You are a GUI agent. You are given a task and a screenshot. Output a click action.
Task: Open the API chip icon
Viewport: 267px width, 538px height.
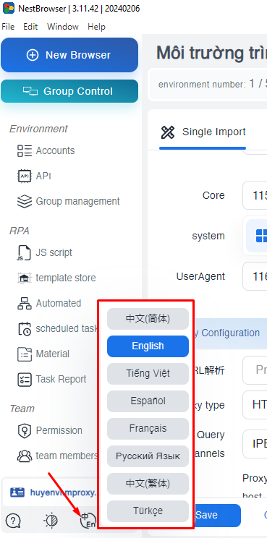coord(25,176)
